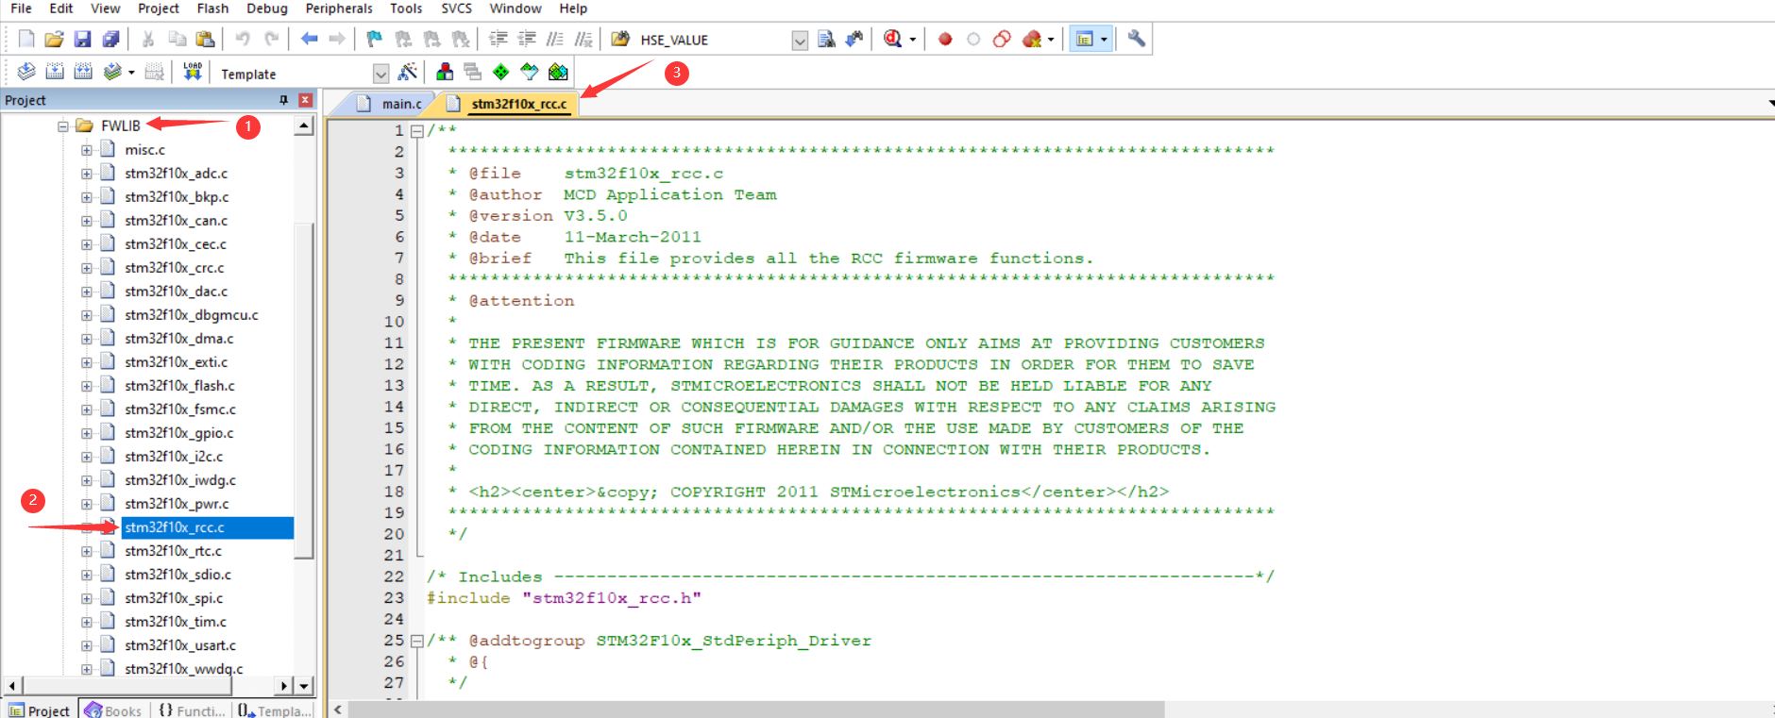Insert a breakpoint with the solid red circle

[945, 39]
